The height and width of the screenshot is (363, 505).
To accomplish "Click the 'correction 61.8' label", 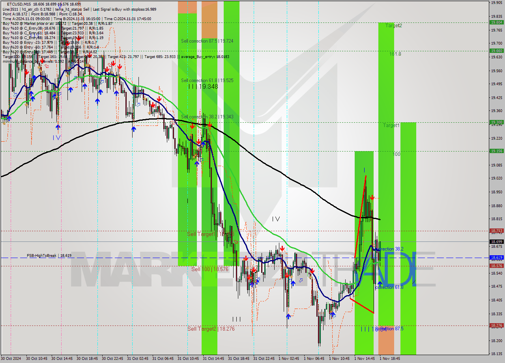I will (389, 287).
